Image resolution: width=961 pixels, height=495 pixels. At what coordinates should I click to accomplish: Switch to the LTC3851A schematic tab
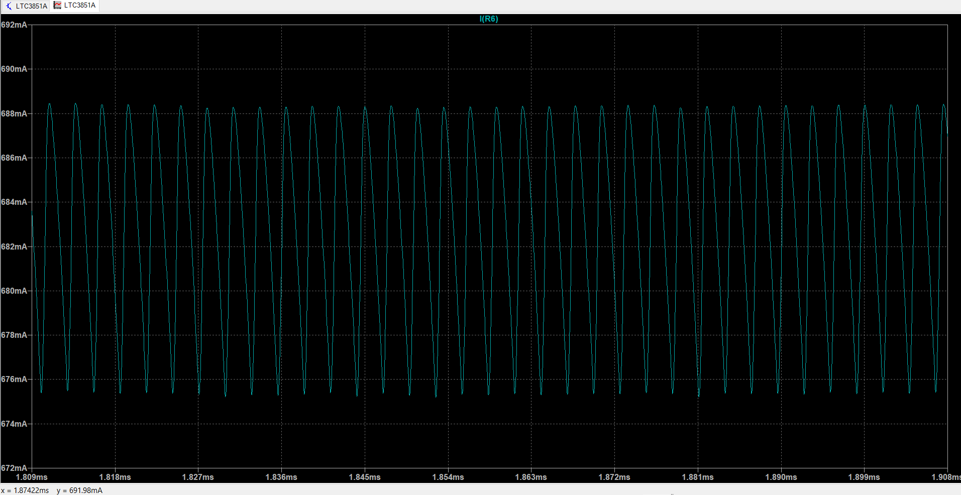click(x=30, y=6)
